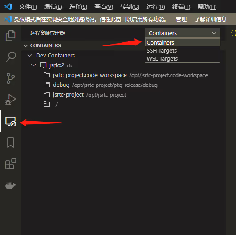
Task: Open the 文件(F) menu
Action: click(x=28, y=7)
